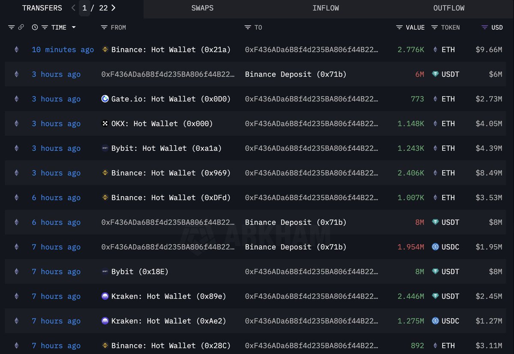Open Bybit (0x18E) sender address
The height and width of the screenshot is (354, 514).
point(140,272)
